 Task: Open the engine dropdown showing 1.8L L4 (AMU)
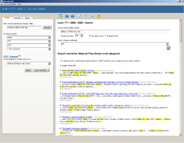[29, 49]
